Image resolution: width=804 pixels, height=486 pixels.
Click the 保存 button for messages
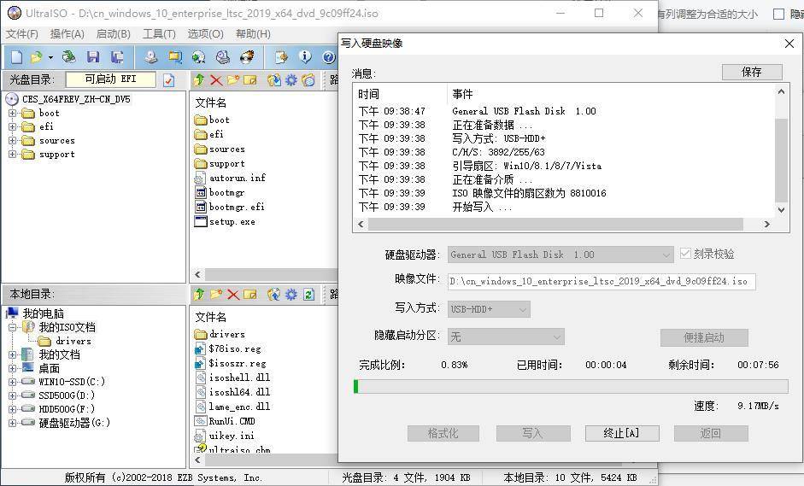(x=752, y=72)
